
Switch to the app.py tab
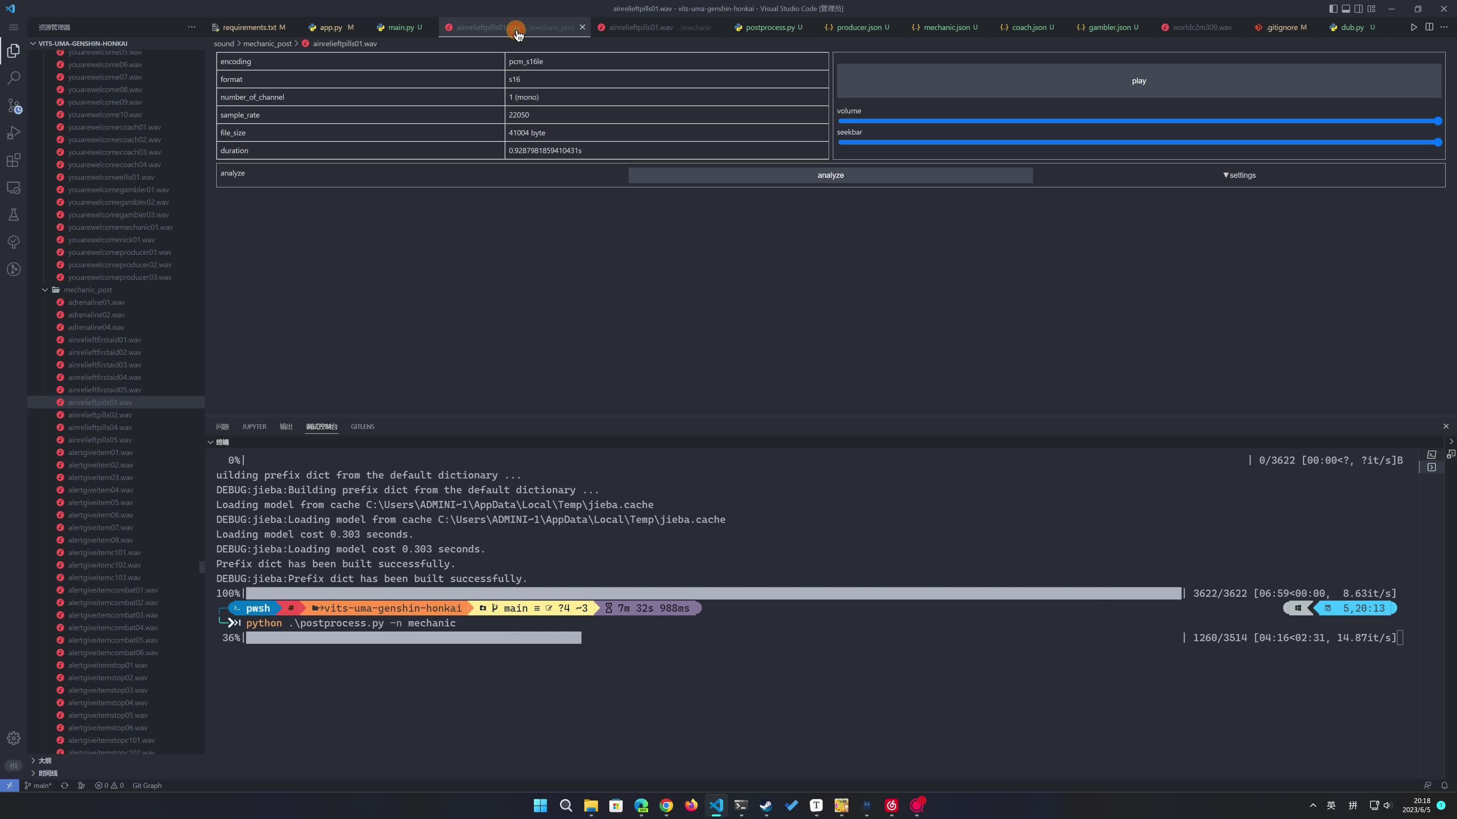point(331,27)
